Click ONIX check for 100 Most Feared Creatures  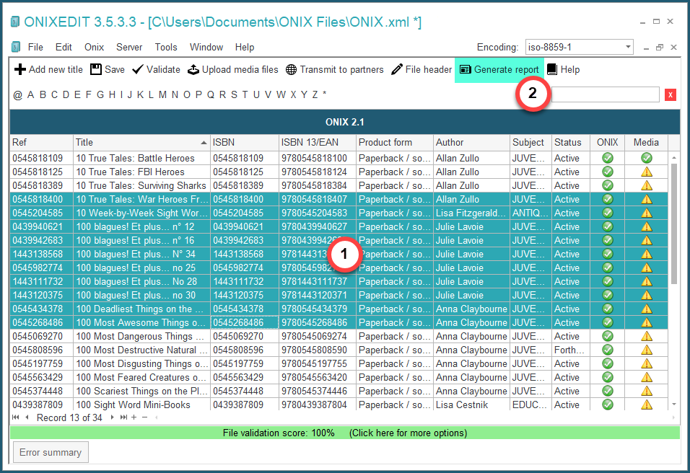coord(608,377)
